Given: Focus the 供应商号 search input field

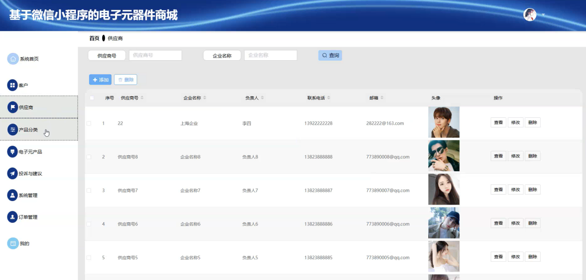Looking at the screenshot, I should (x=155, y=55).
